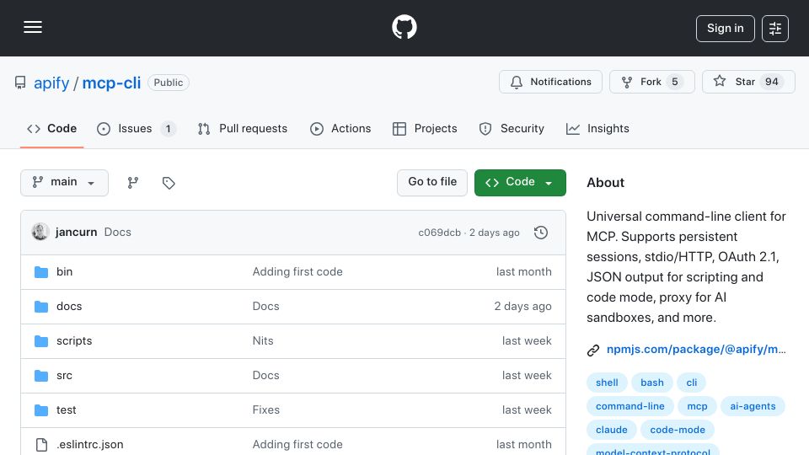
Task: Select the shell topic tag
Action: (x=607, y=383)
